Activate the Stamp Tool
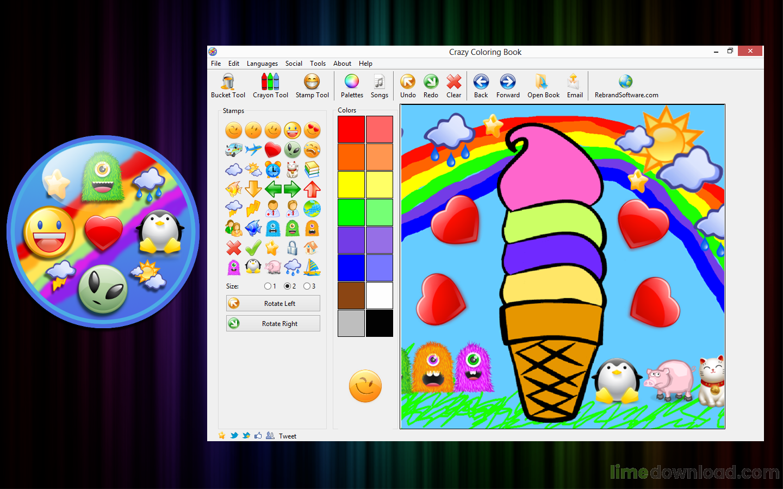 point(312,86)
